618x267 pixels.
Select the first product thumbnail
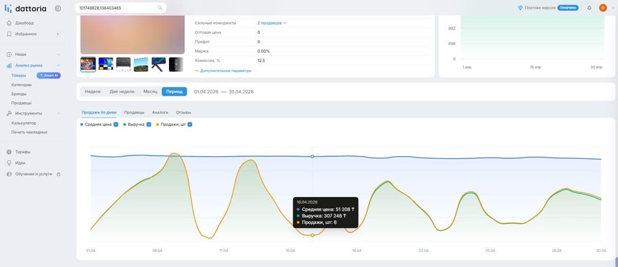click(88, 64)
